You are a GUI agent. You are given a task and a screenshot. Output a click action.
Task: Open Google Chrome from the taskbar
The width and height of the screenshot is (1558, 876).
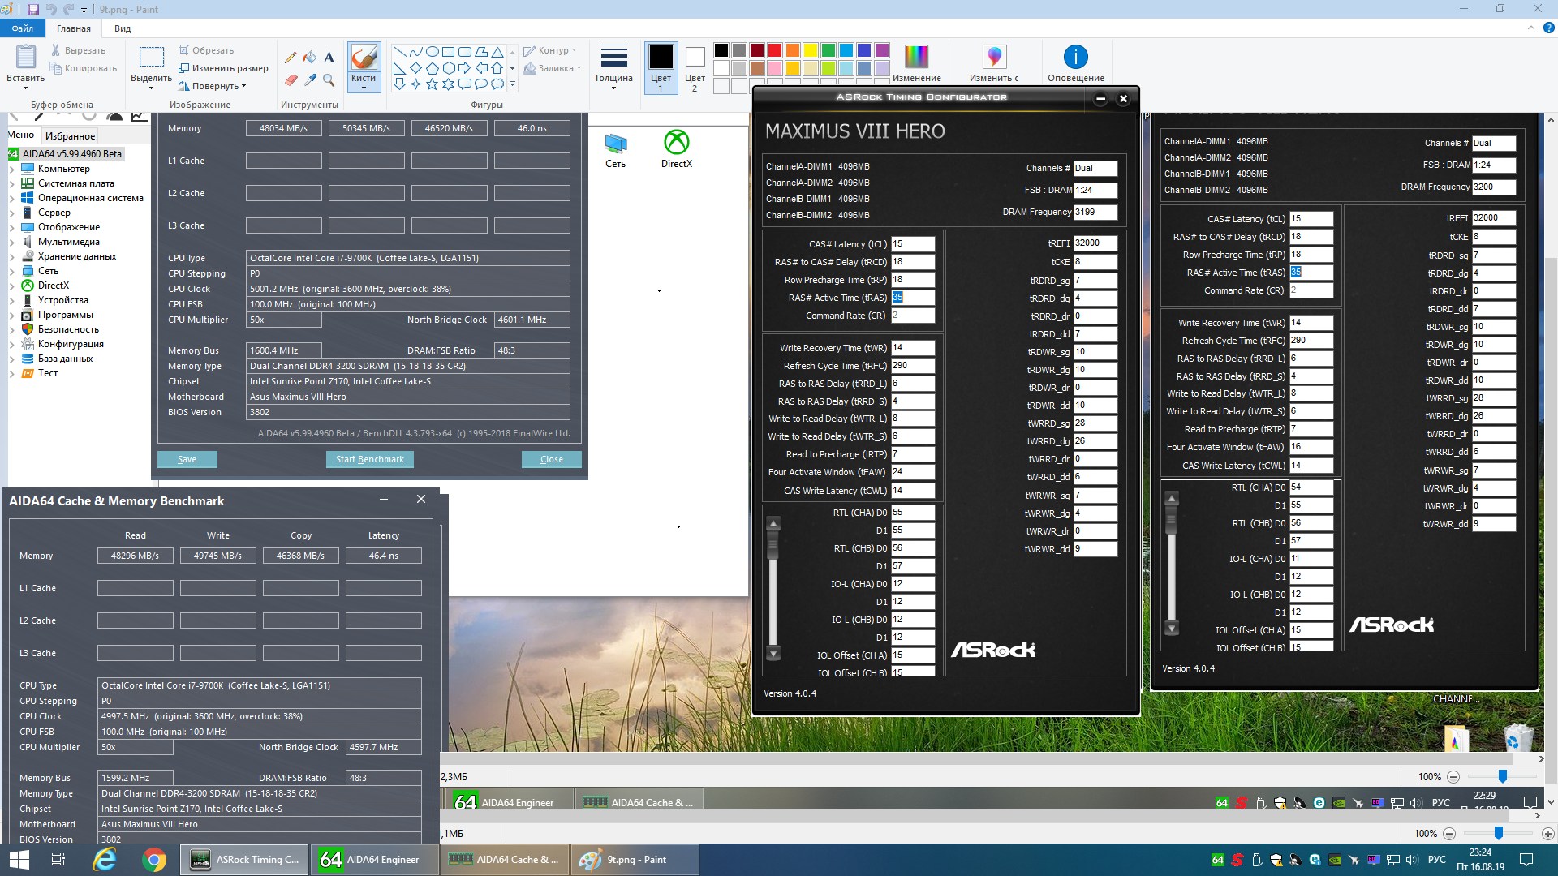(153, 859)
